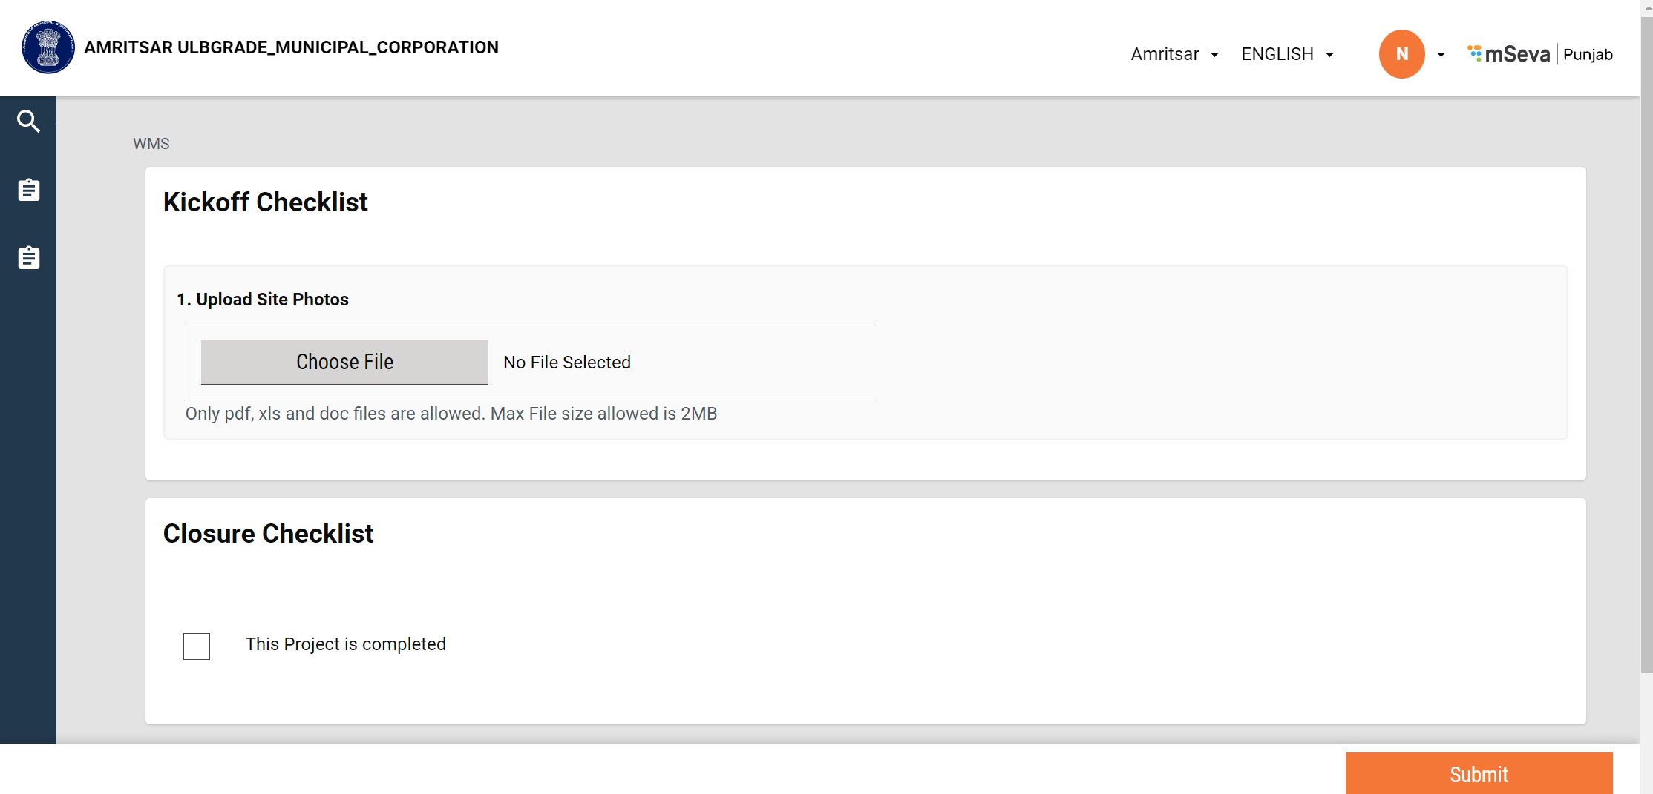
Task: Click the Amritsar Municipal Corporation header title
Action: (x=291, y=47)
